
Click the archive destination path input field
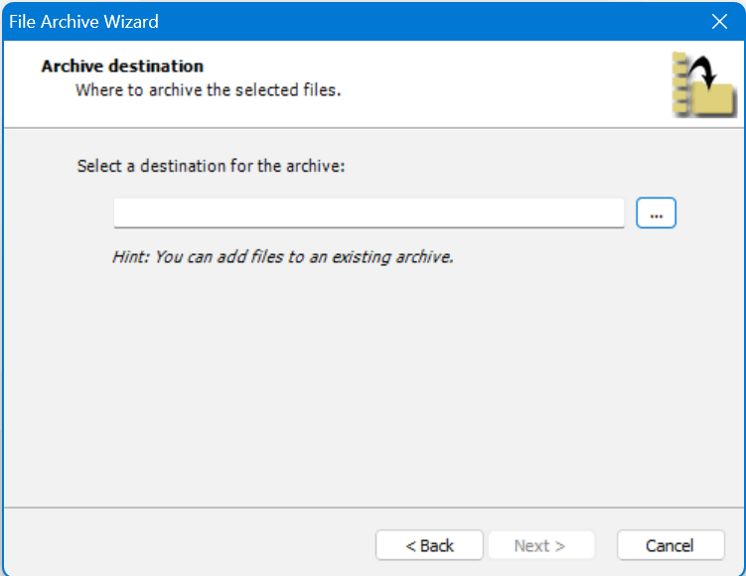(369, 213)
